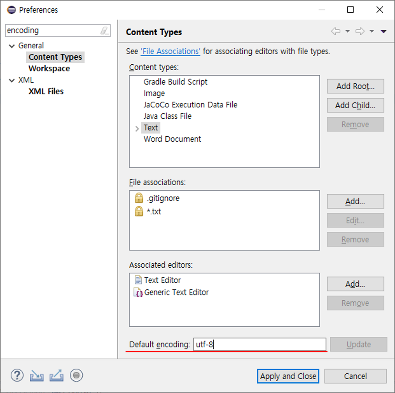Screen dimensions: 395x393
Task: Select XML Files preference page
Action: (46, 92)
